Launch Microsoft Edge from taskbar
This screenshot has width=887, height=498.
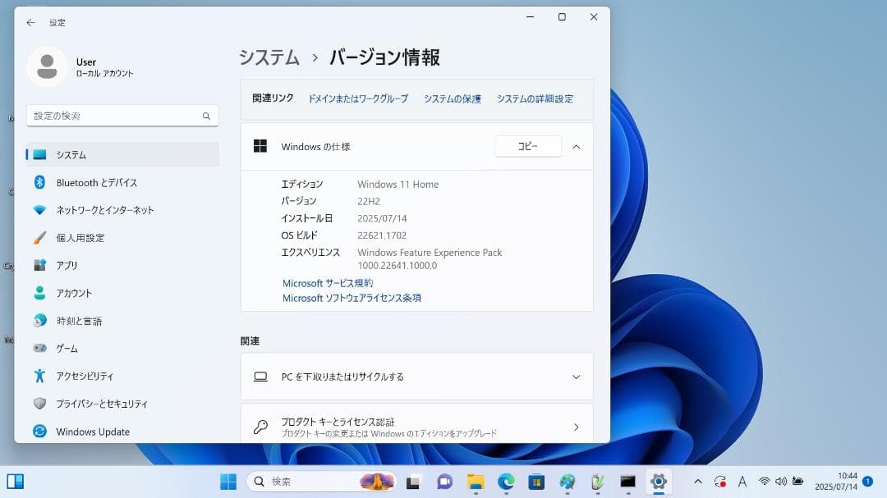505,482
